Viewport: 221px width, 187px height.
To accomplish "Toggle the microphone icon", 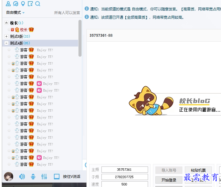I will click(x=33, y=177).
